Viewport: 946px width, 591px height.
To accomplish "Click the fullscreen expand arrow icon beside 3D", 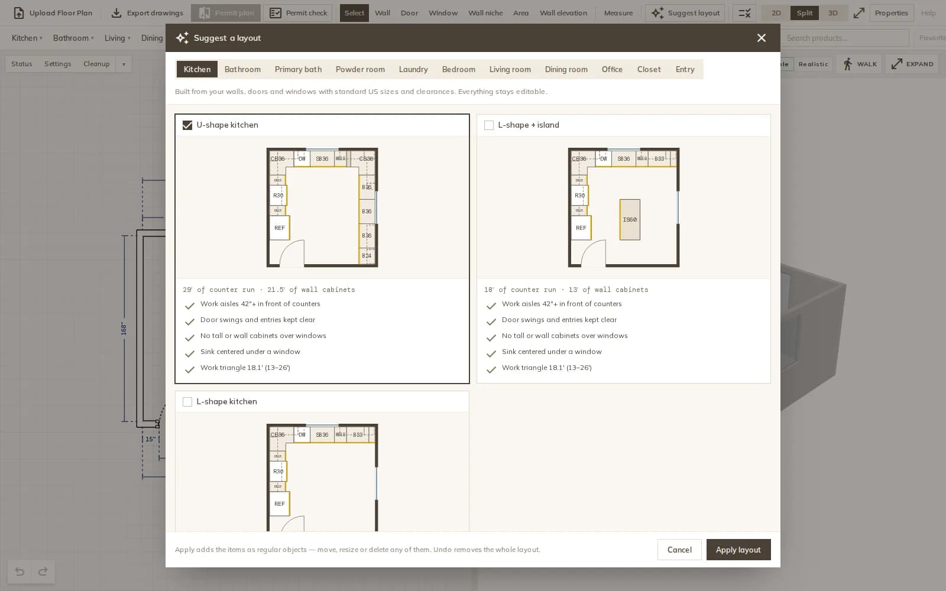I will pyautogui.click(x=859, y=13).
